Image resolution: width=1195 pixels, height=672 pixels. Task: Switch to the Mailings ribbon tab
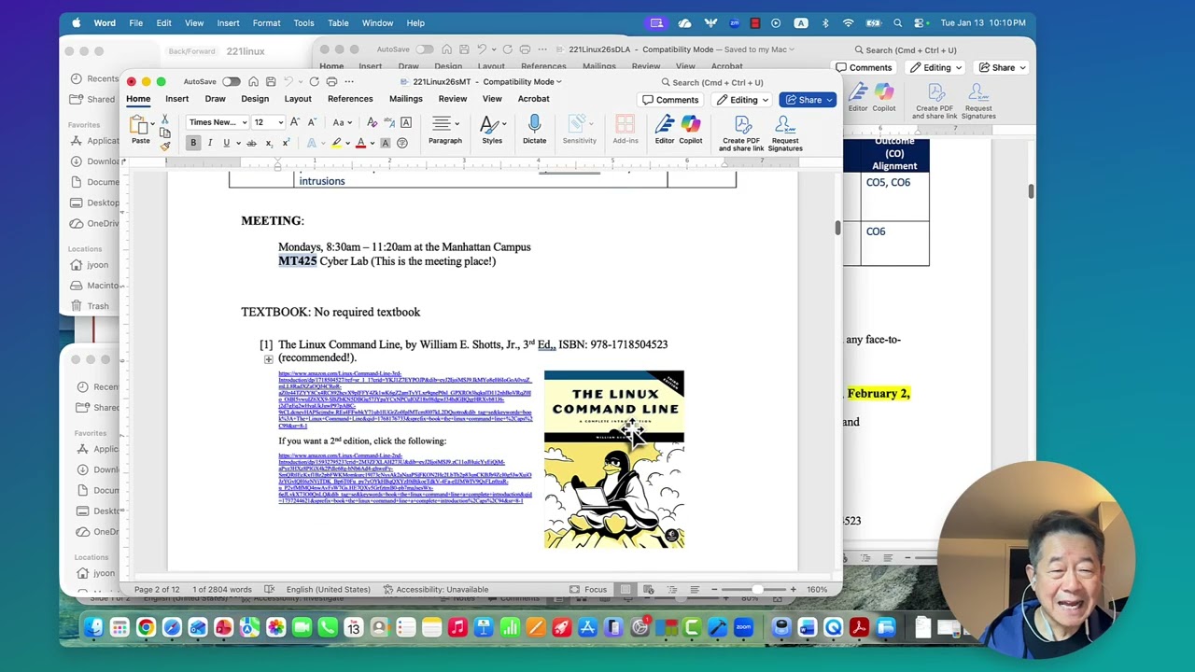[x=405, y=99]
